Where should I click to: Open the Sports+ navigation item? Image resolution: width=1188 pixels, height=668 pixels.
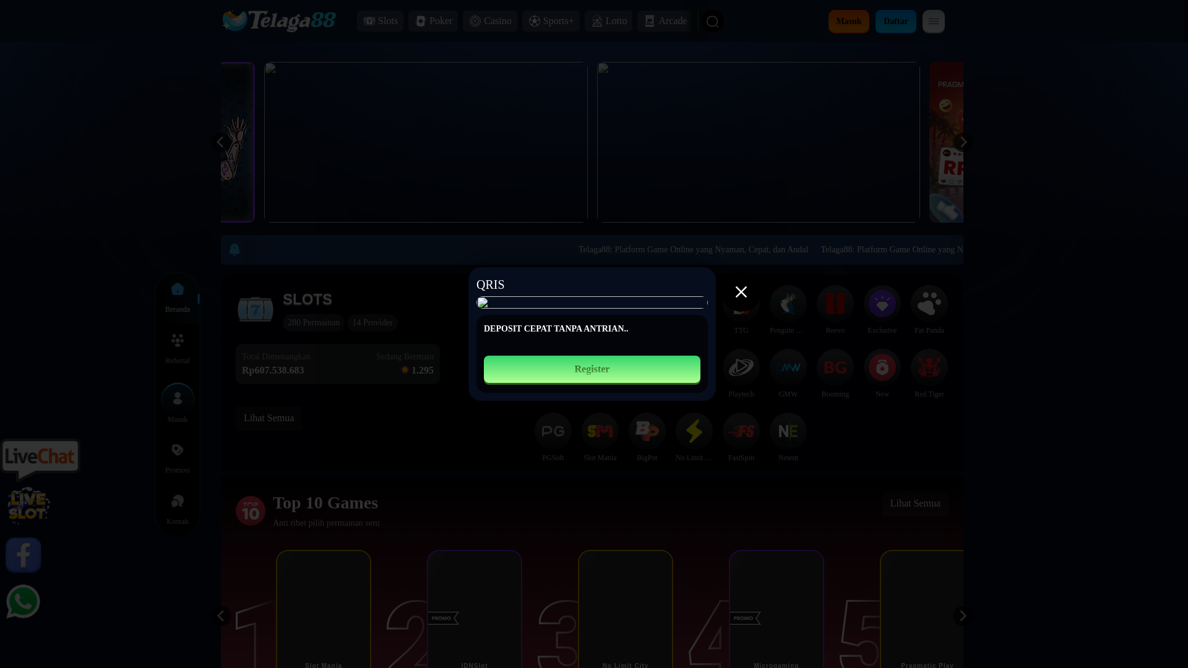pos(551,21)
